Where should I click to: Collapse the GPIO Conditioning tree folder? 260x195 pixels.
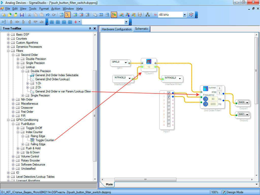8,120
